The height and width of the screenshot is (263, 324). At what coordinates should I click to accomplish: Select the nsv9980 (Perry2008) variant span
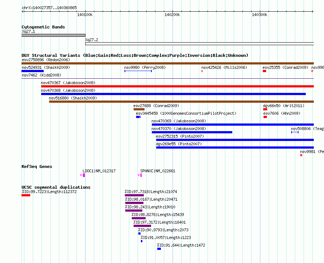138,71
